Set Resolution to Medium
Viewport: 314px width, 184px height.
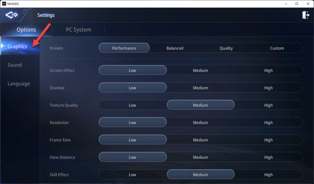[x=200, y=123]
